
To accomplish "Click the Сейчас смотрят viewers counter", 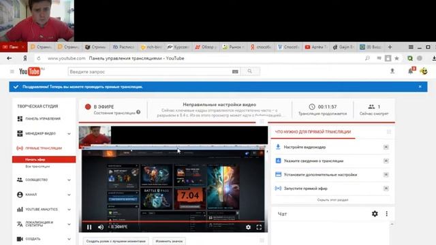I will point(374,110).
